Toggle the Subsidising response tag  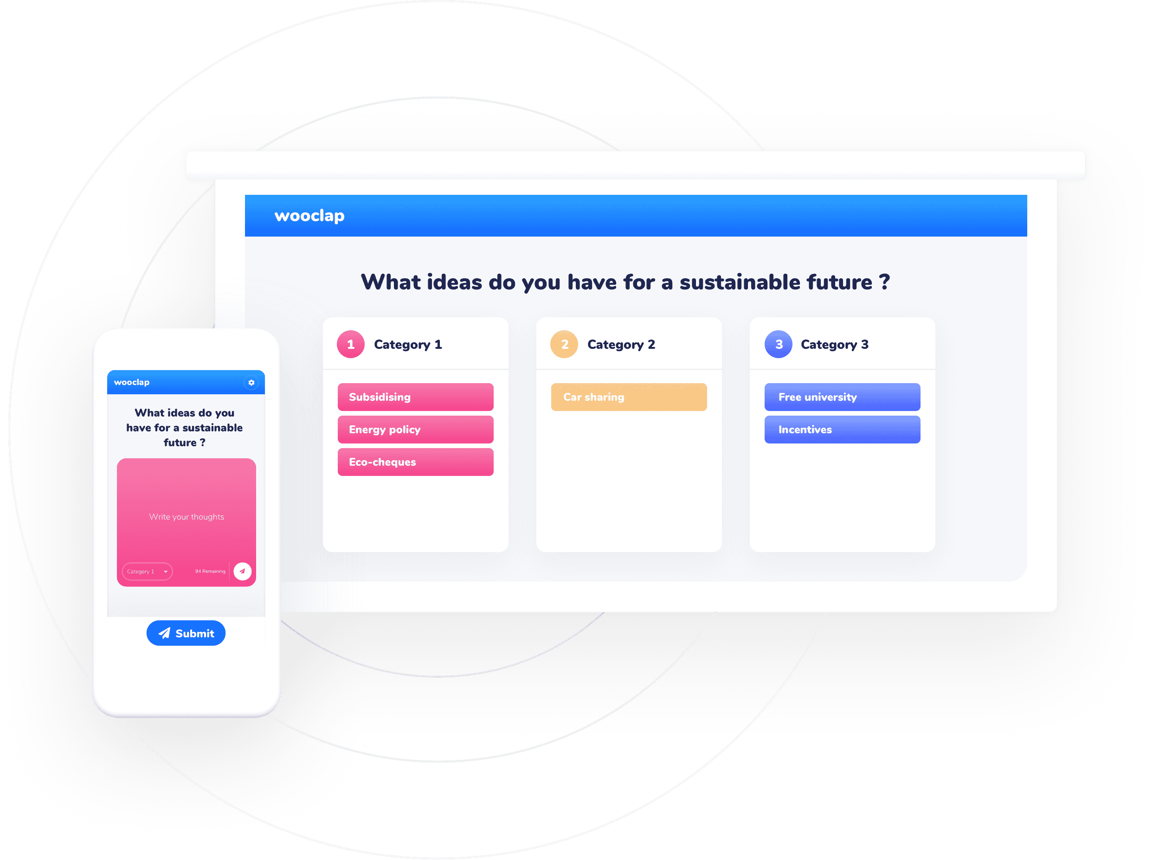click(416, 396)
